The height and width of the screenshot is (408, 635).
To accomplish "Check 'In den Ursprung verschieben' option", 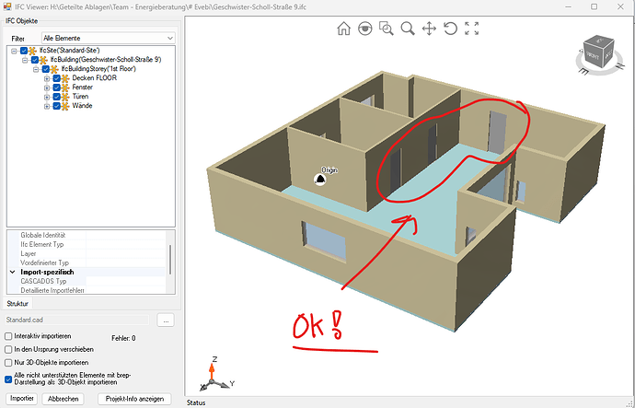I will (9, 350).
